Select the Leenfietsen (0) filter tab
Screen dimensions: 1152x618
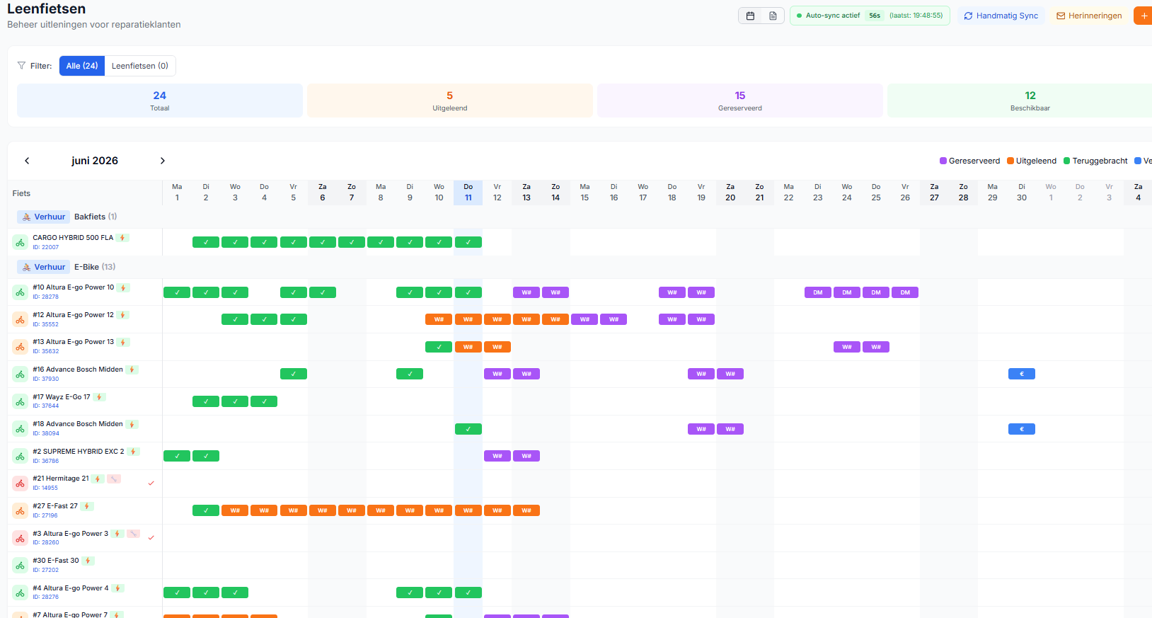[x=140, y=66]
